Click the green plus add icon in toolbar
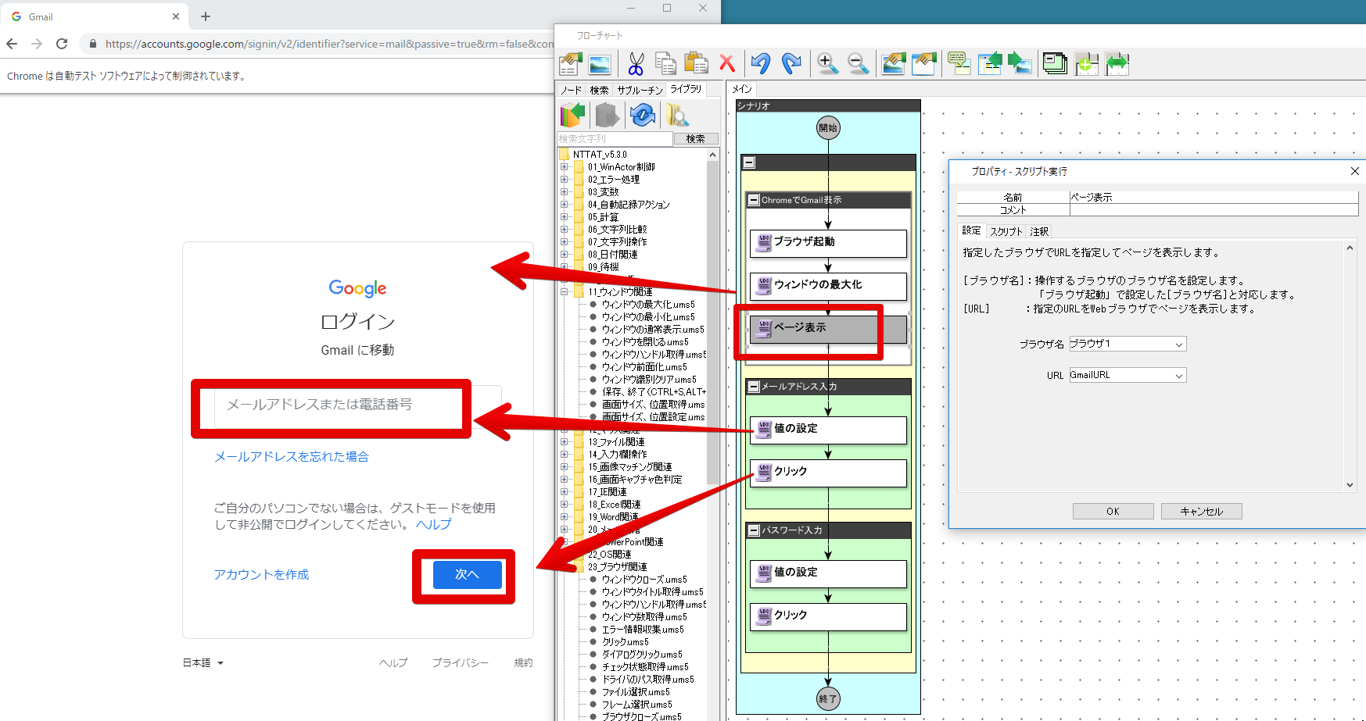Screen dimensions: 1366x721 coord(1086,63)
